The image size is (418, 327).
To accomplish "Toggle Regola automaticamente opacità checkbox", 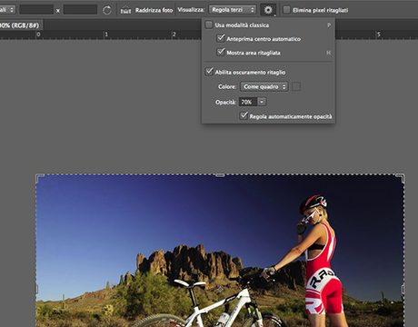I will click(244, 116).
